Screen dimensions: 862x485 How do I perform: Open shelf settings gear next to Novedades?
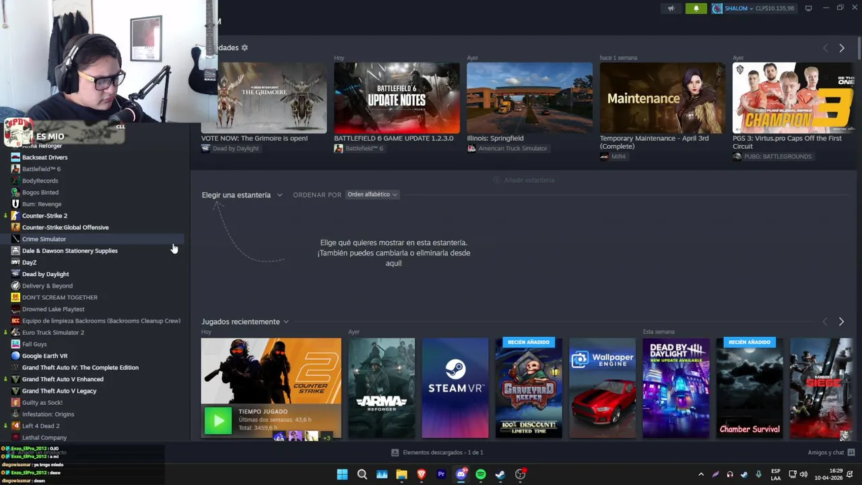pos(244,48)
